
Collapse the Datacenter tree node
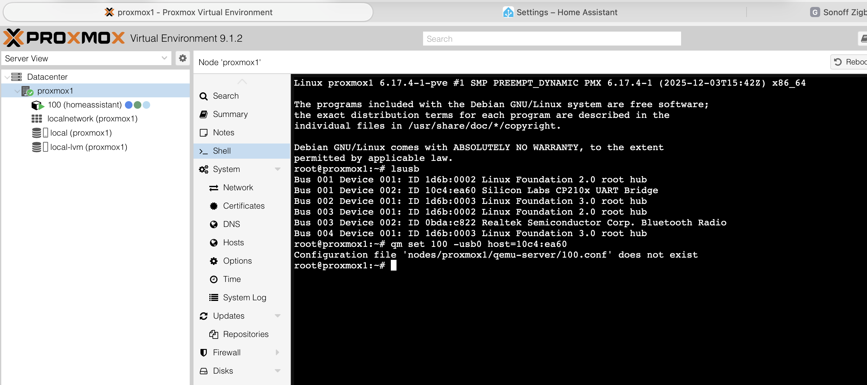point(7,77)
